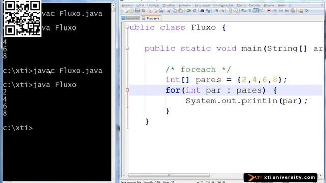The image size is (326, 183).
Task: Click the command prompt vertical scrollbar up arrow
Action: click(x=113, y=5)
